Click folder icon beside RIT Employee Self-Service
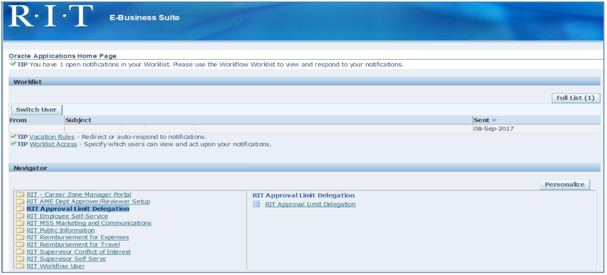 tap(20, 216)
